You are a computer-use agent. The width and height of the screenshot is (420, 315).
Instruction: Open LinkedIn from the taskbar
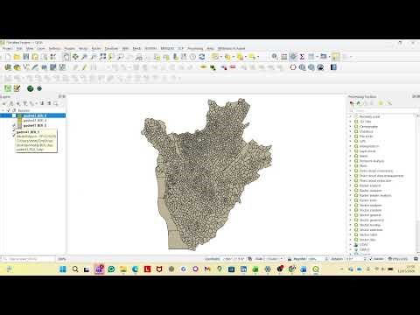[x=243, y=269]
